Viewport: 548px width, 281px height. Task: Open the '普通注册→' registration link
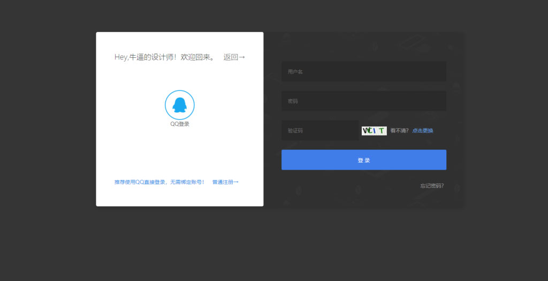click(225, 182)
